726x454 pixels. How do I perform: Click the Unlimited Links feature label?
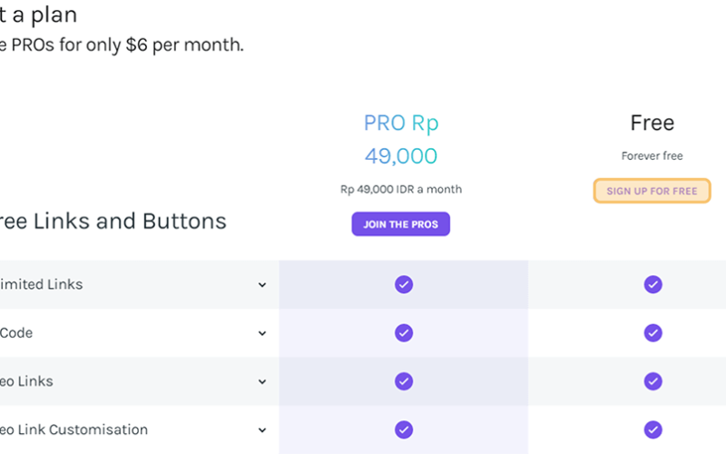[41, 284]
